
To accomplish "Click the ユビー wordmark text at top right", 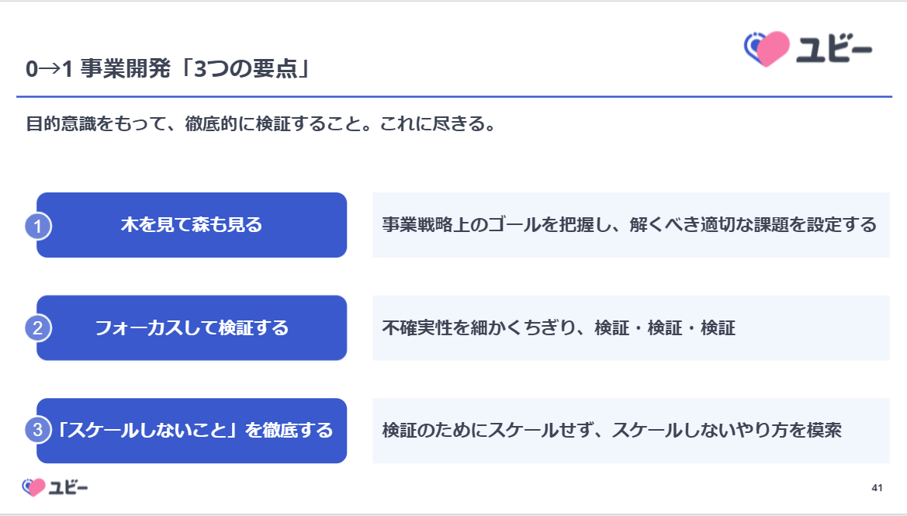I will click(834, 49).
